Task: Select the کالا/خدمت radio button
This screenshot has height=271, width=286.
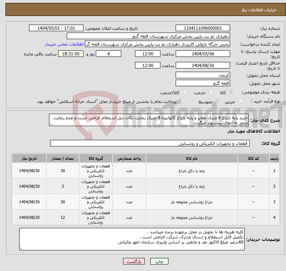Action: coord(185,92)
